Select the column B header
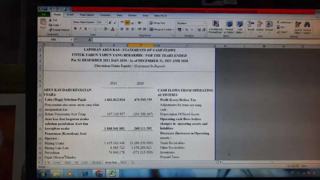Screen dimensions: 320x180 [x=72, y=45]
